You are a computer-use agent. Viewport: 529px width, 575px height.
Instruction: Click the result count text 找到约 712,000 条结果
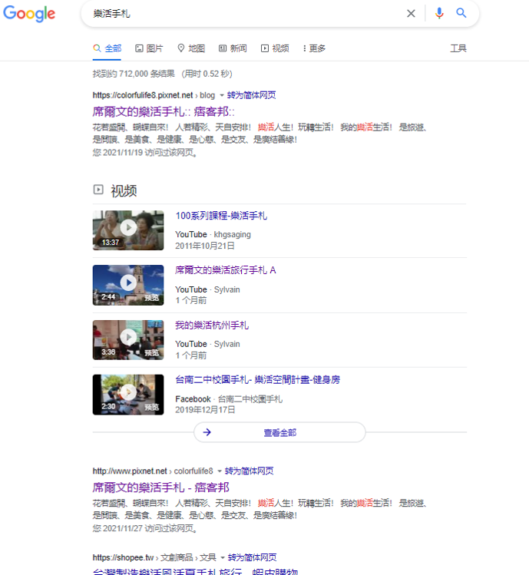tap(134, 74)
